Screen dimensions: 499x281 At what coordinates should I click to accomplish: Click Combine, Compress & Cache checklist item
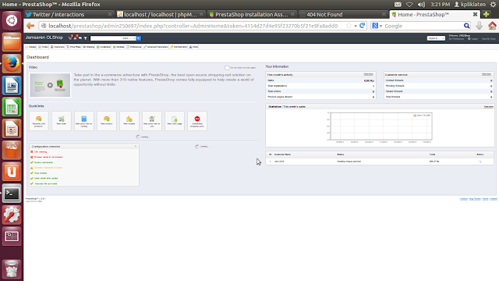click(x=48, y=168)
